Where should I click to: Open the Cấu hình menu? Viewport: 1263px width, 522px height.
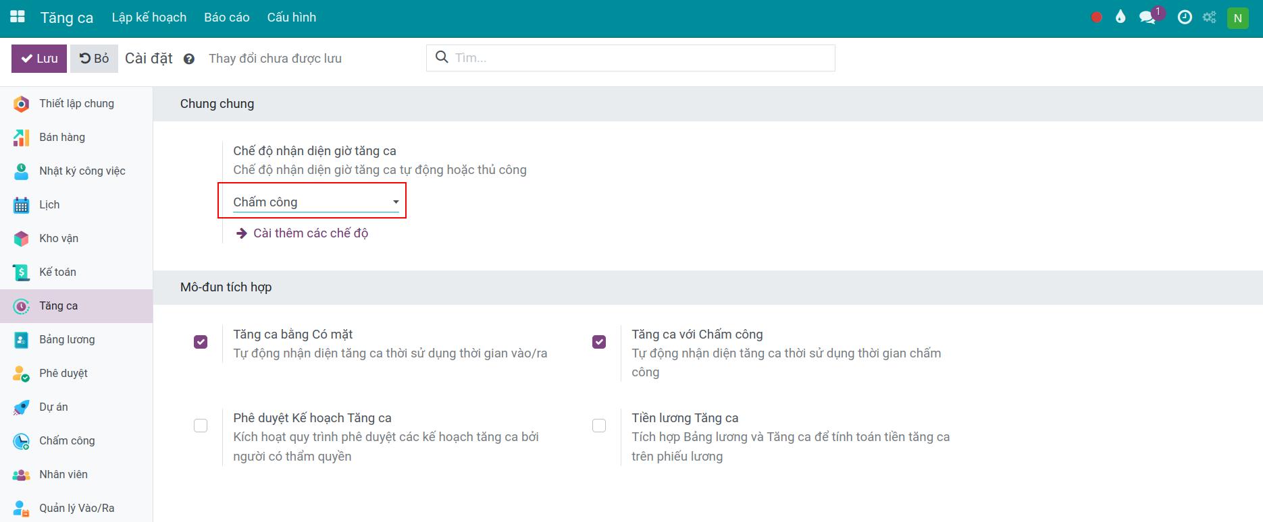292,18
